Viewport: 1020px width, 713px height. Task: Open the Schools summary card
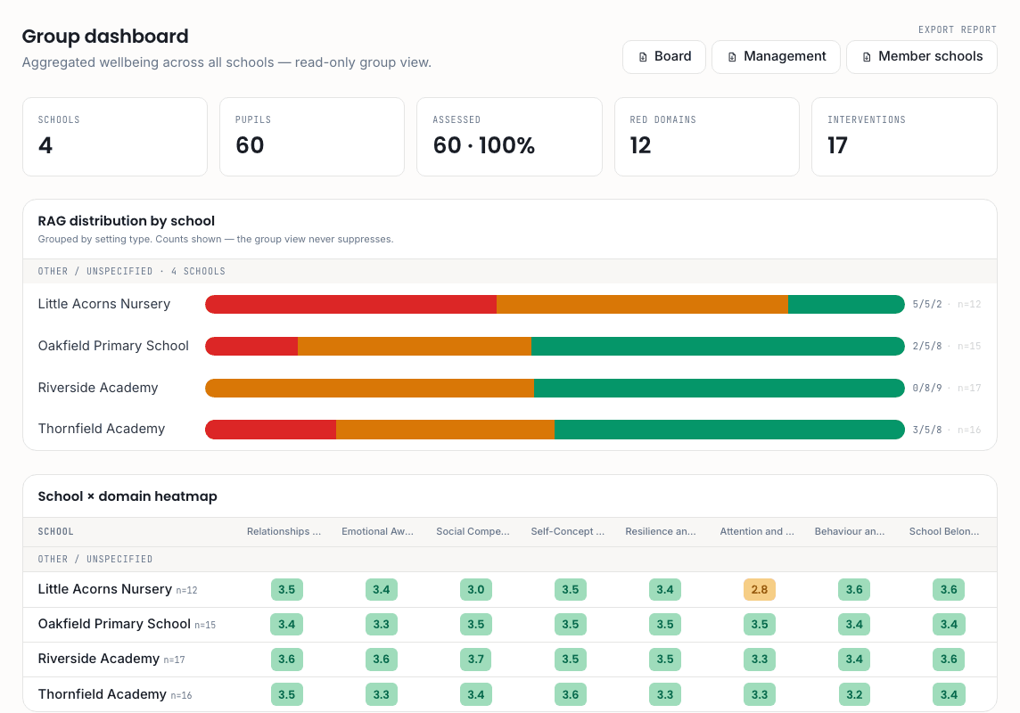(x=115, y=136)
